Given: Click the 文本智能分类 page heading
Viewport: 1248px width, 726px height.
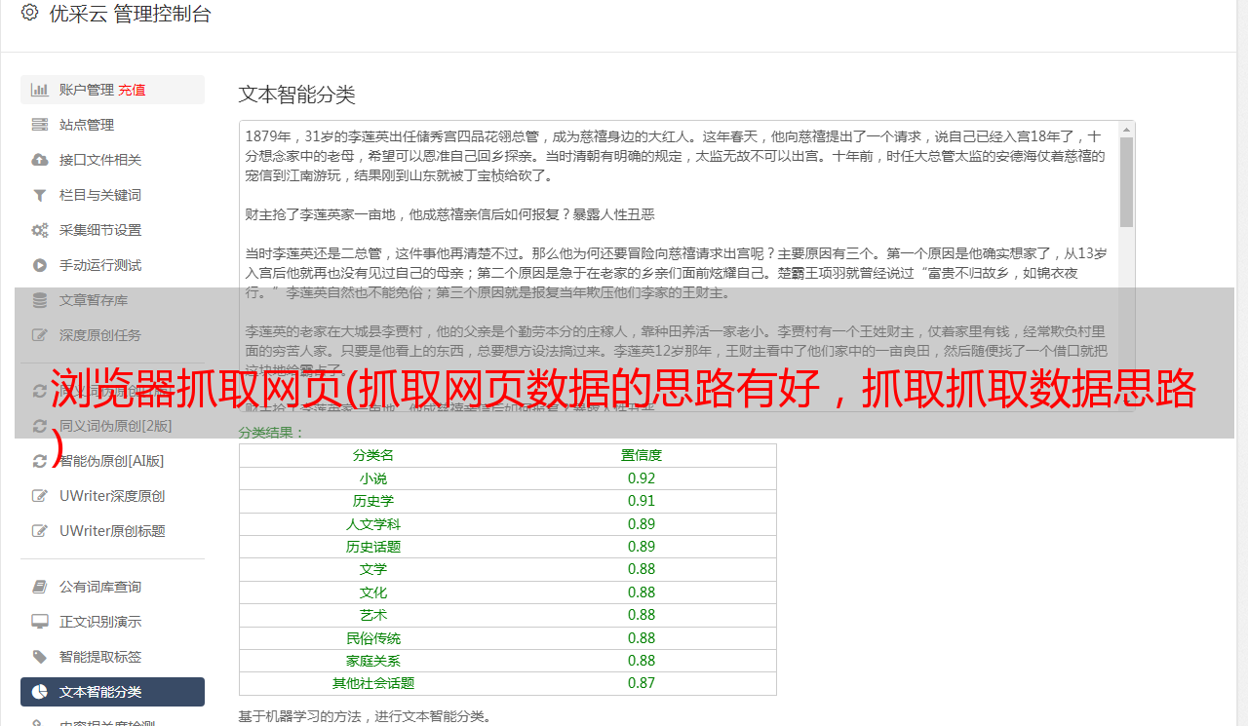Looking at the screenshot, I should click(297, 95).
